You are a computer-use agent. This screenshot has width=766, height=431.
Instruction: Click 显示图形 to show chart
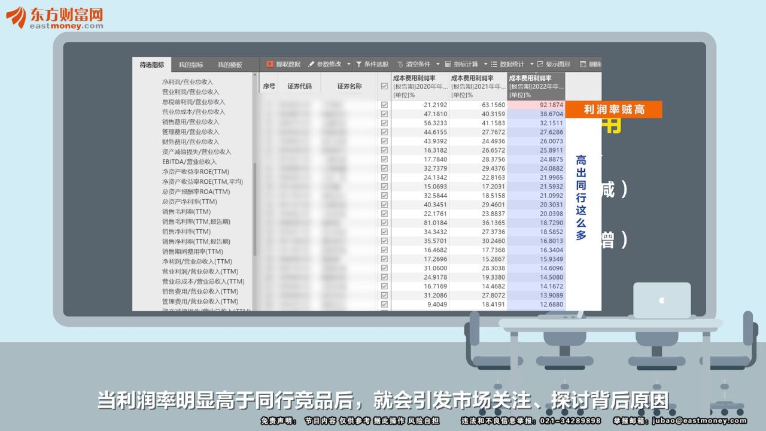[x=553, y=64]
